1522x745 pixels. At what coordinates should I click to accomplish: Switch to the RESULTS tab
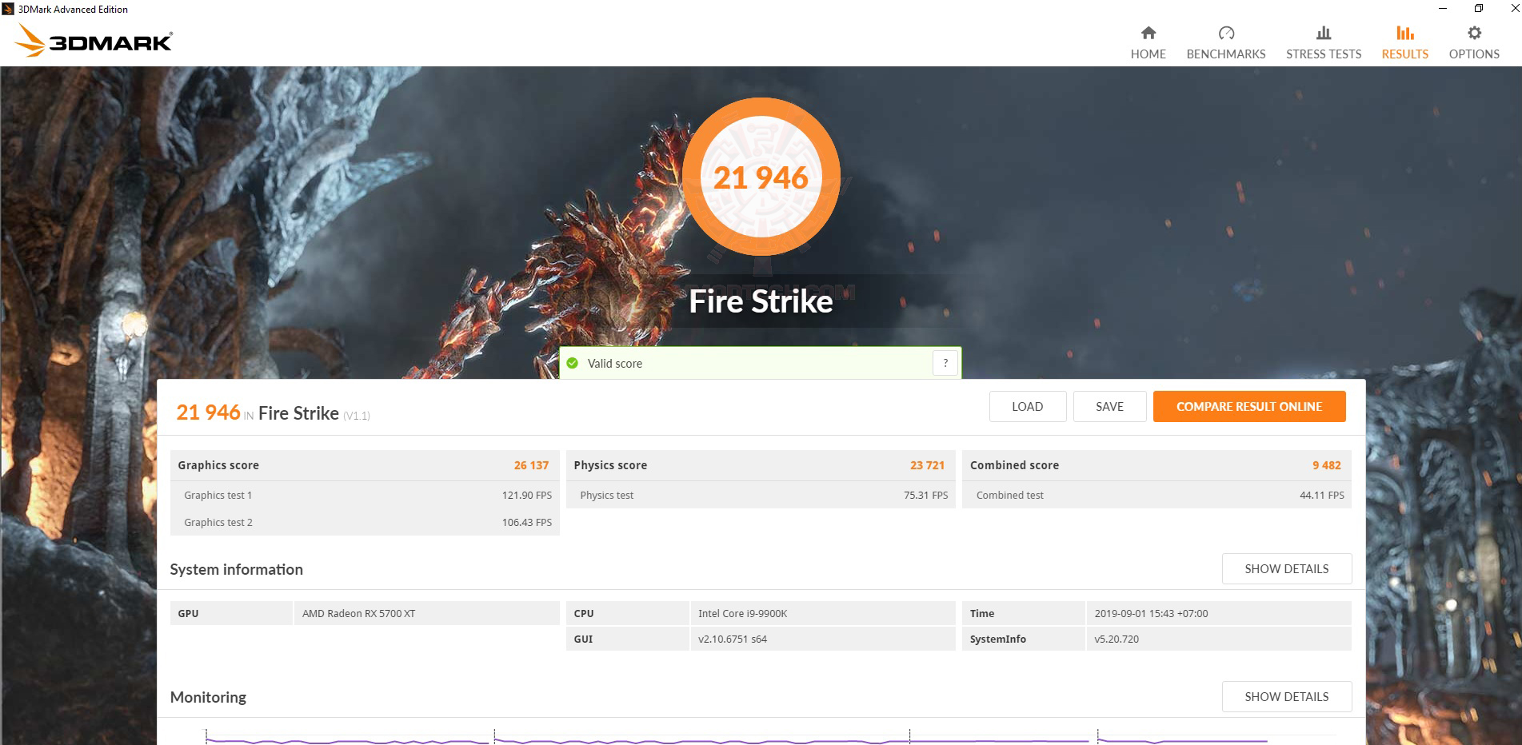tap(1404, 44)
